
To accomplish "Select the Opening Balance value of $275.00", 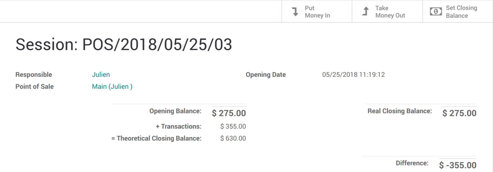I will [x=229, y=113].
